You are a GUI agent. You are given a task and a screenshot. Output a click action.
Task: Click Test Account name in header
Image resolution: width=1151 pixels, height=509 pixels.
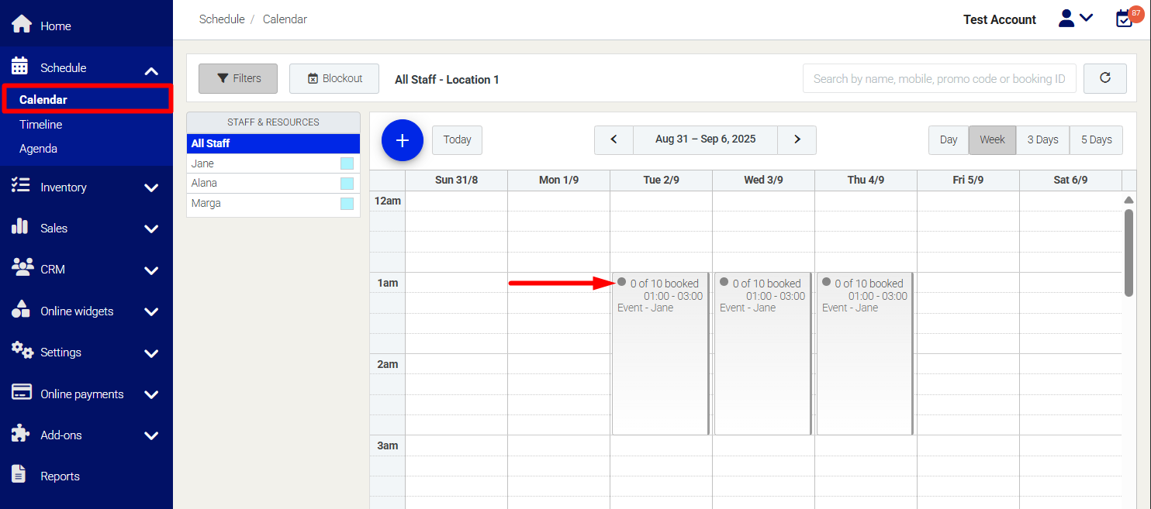point(999,19)
